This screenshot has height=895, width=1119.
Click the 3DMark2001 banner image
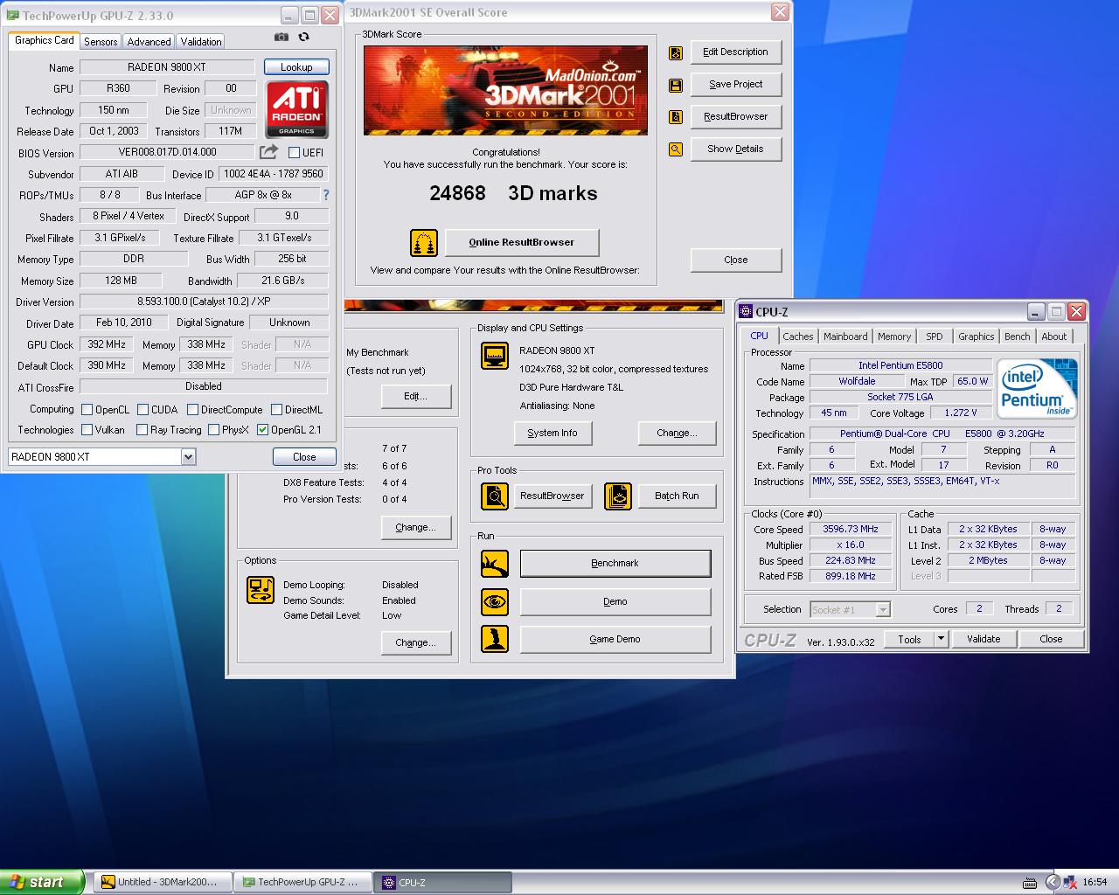[505, 90]
